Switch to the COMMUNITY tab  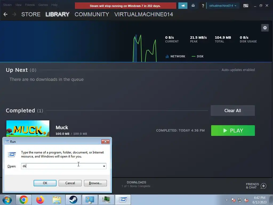(92, 14)
